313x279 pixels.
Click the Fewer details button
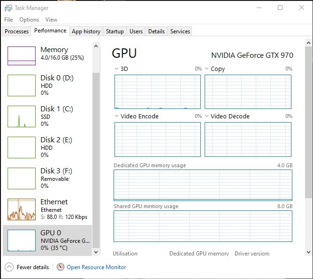click(32, 267)
